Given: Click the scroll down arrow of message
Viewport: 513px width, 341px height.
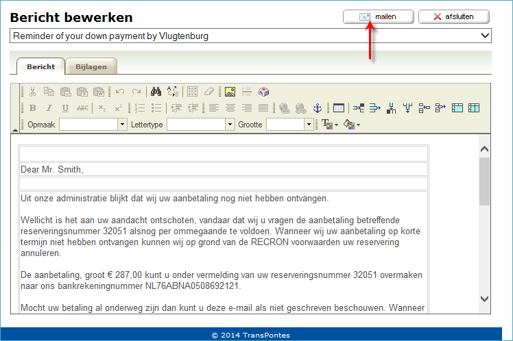Looking at the screenshot, I should click(484, 299).
